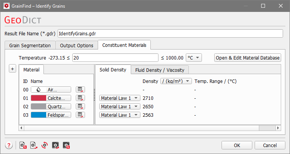Select Constituent Materials tab
290x154 pixels.
[x=124, y=45]
